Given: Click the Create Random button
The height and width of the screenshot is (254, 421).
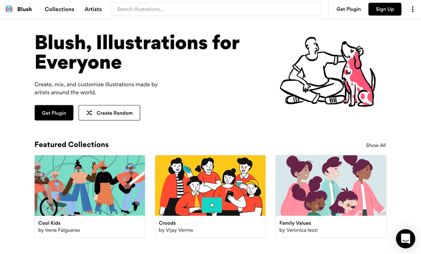Looking at the screenshot, I should coord(109,113).
